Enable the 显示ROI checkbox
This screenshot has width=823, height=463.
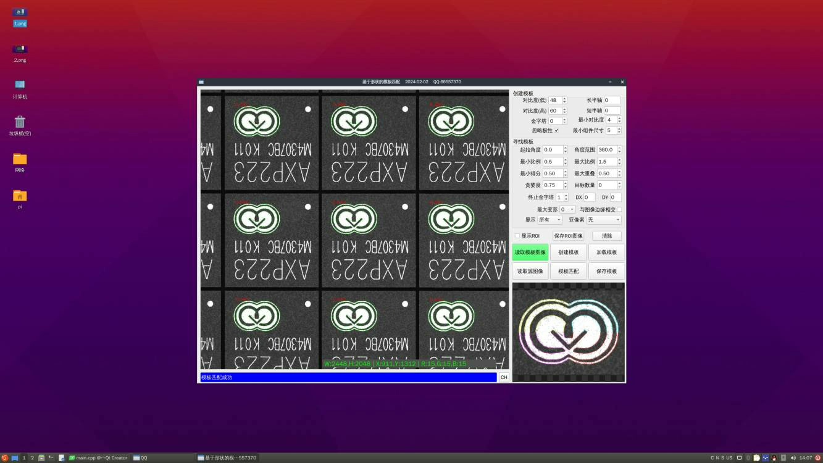point(517,236)
